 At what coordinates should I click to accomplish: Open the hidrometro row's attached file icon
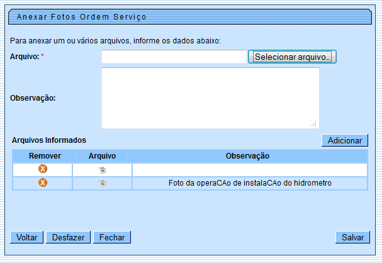point(102,183)
